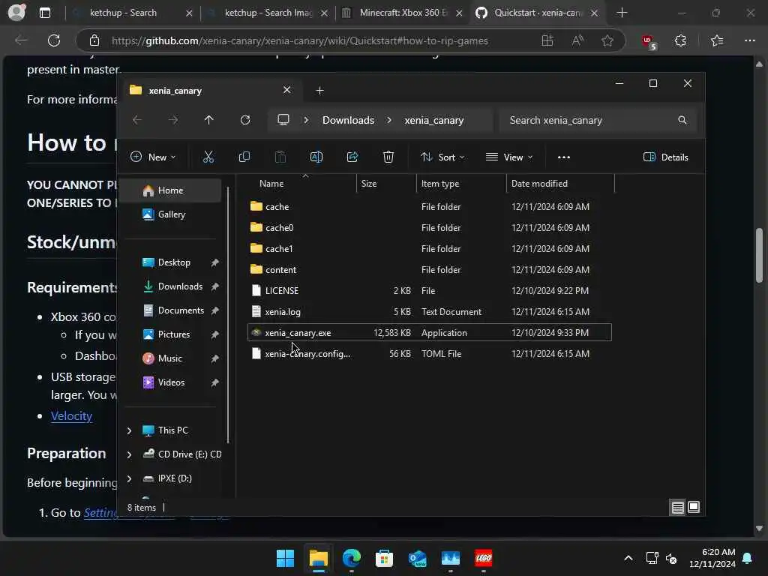Expand IPXE (D:) tree node
The image size is (768, 576).
pos(129,478)
